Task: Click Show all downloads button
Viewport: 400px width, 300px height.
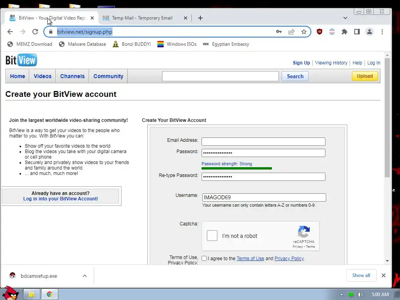Action: point(361,275)
